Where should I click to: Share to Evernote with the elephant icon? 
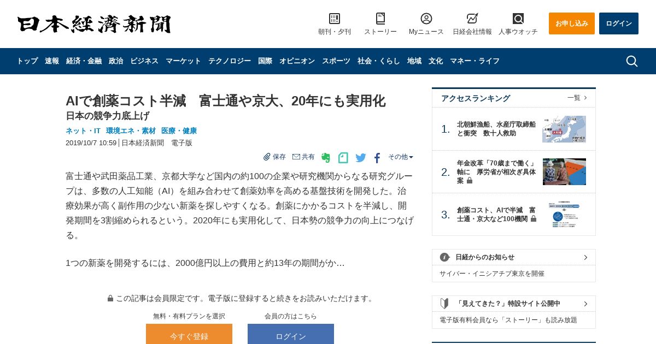point(326,158)
